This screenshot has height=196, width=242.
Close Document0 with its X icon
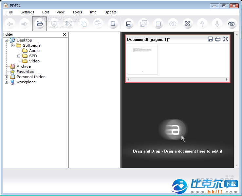[x=225, y=39]
